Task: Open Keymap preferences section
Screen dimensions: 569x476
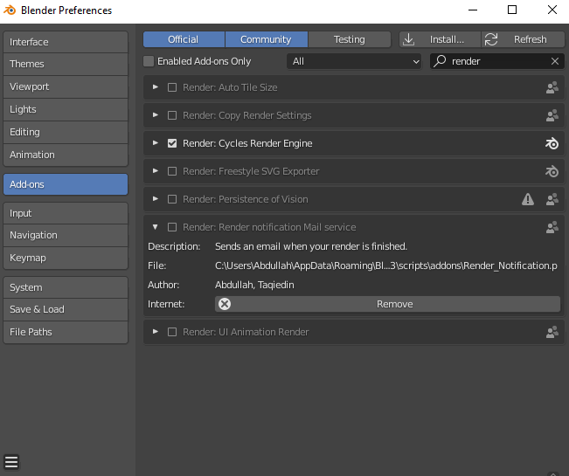Action: [x=66, y=258]
